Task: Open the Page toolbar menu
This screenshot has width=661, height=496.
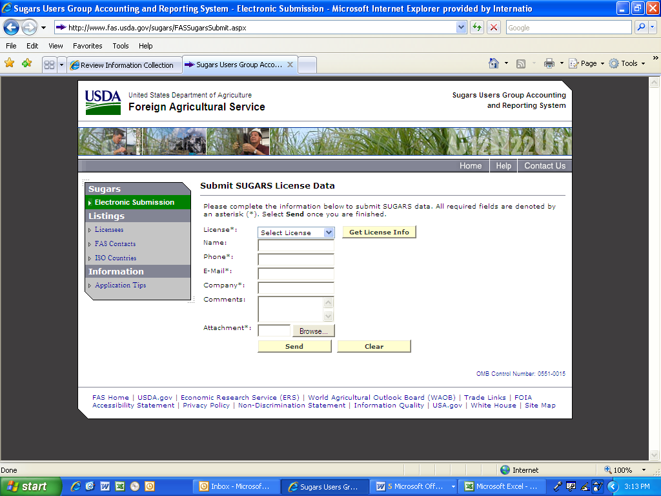Action: [586, 64]
